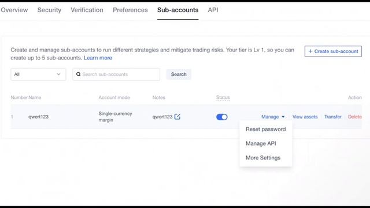View assets of qwert123 sub-account
Image resolution: width=370 pixels, height=208 pixels.
click(305, 117)
